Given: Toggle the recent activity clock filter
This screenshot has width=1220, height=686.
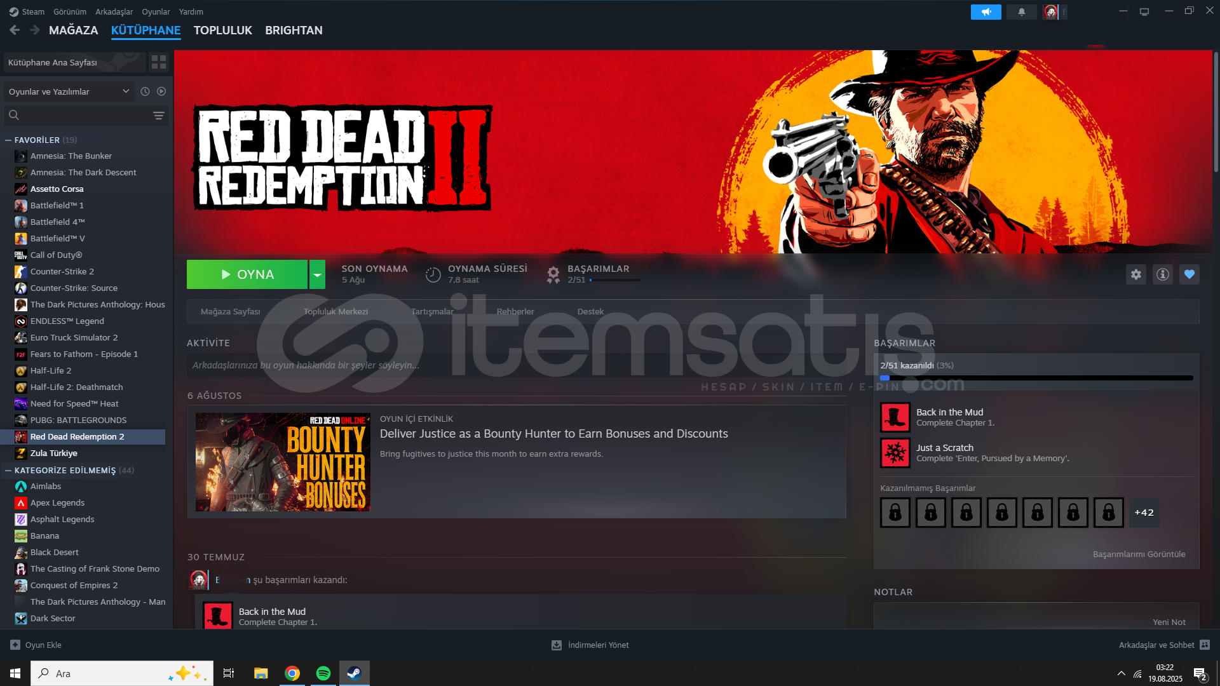Looking at the screenshot, I should [x=145, y=91].
